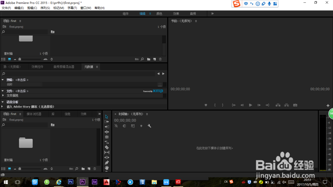Click the Extract button
333x187 pixels.
click(286, 105)
